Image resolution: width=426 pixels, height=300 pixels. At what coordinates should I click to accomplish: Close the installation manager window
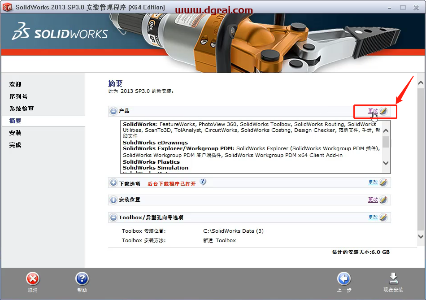[x=416, y=8]
